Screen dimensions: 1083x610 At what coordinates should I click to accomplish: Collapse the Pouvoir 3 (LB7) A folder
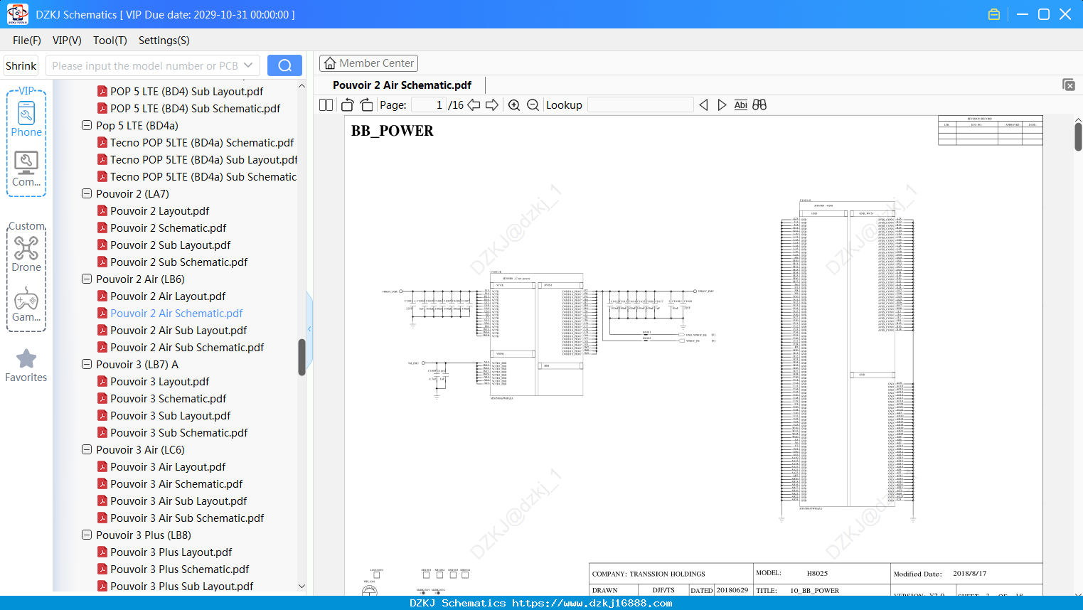tap(87, 364)
